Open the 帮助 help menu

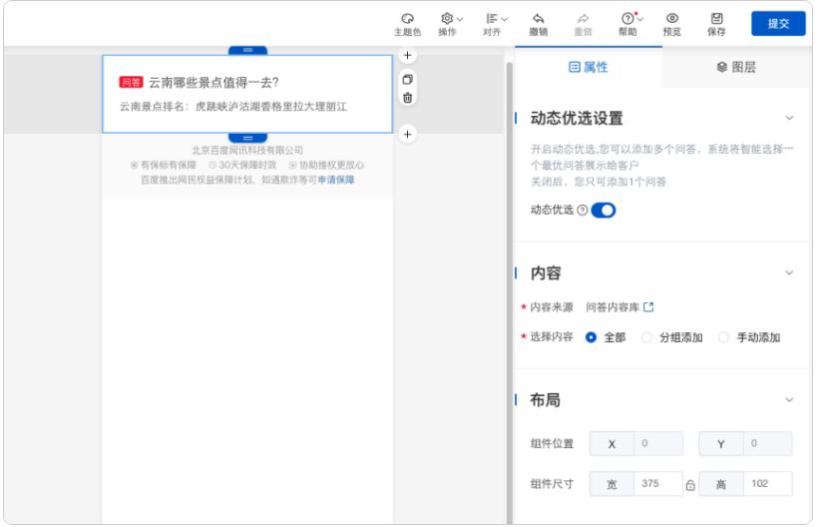(x=629, y=25)
